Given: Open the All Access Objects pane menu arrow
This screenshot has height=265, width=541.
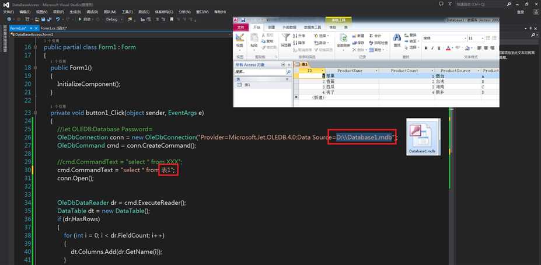Looking at the screenshot, I should click(x=283, y=65).
